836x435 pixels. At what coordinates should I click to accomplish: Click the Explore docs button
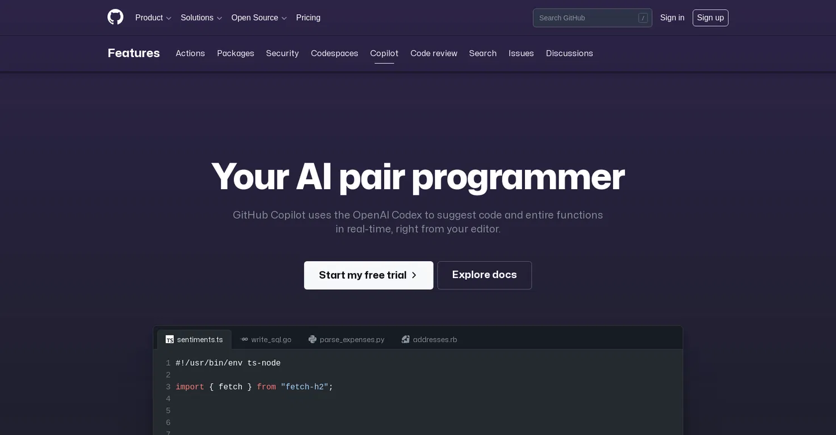tap(484, 275)
